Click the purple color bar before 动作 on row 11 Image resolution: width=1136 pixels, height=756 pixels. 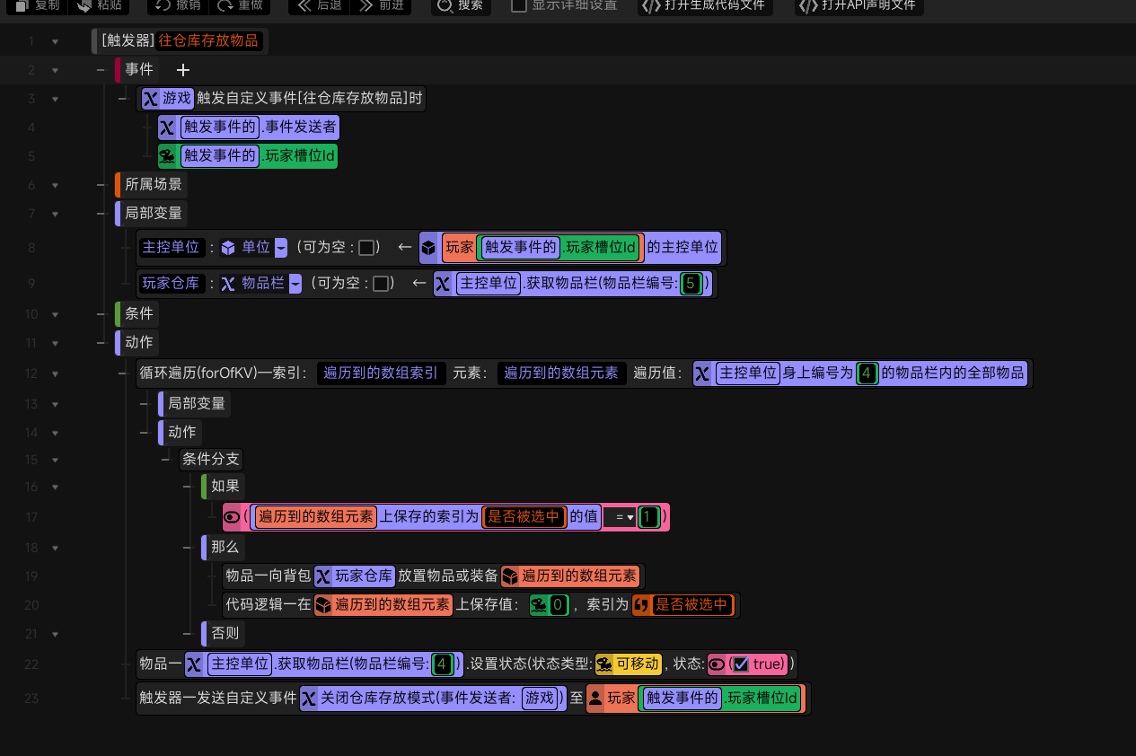(118, 342)
